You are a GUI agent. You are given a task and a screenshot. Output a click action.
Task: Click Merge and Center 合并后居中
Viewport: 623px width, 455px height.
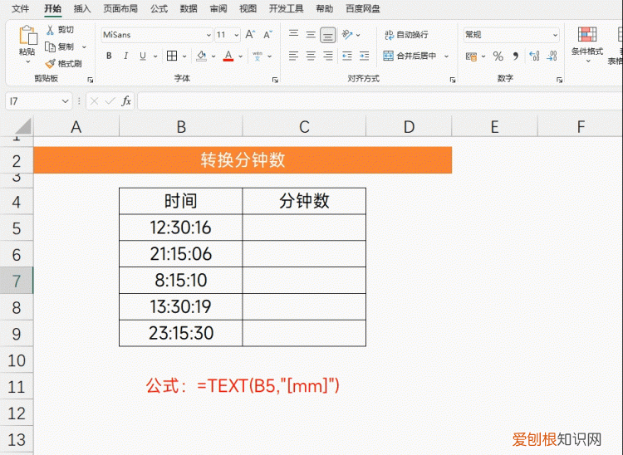(410, 56)
